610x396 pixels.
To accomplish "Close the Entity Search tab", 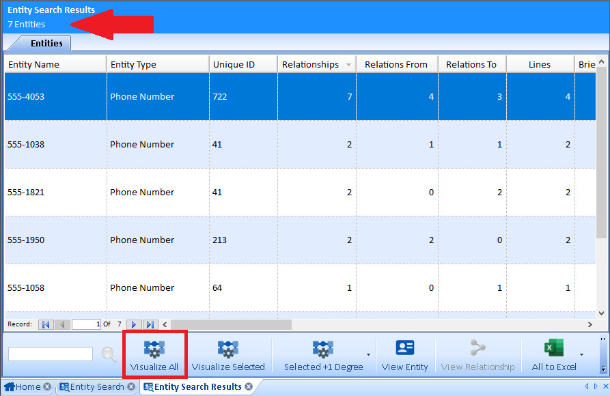I will point(131,386).
